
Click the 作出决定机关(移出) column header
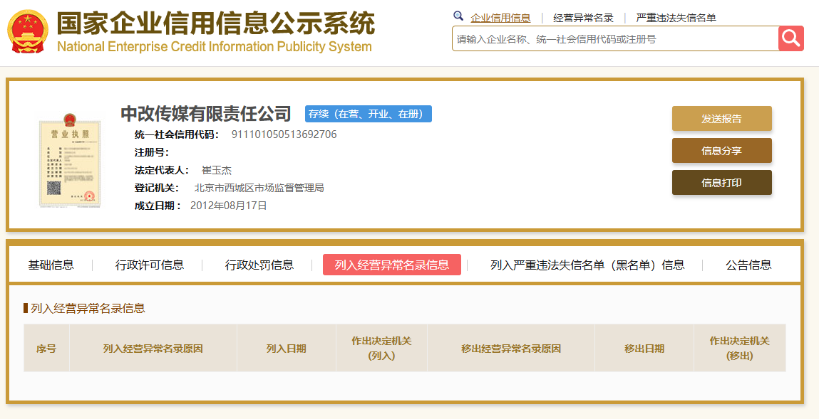(x=740, y=348)
